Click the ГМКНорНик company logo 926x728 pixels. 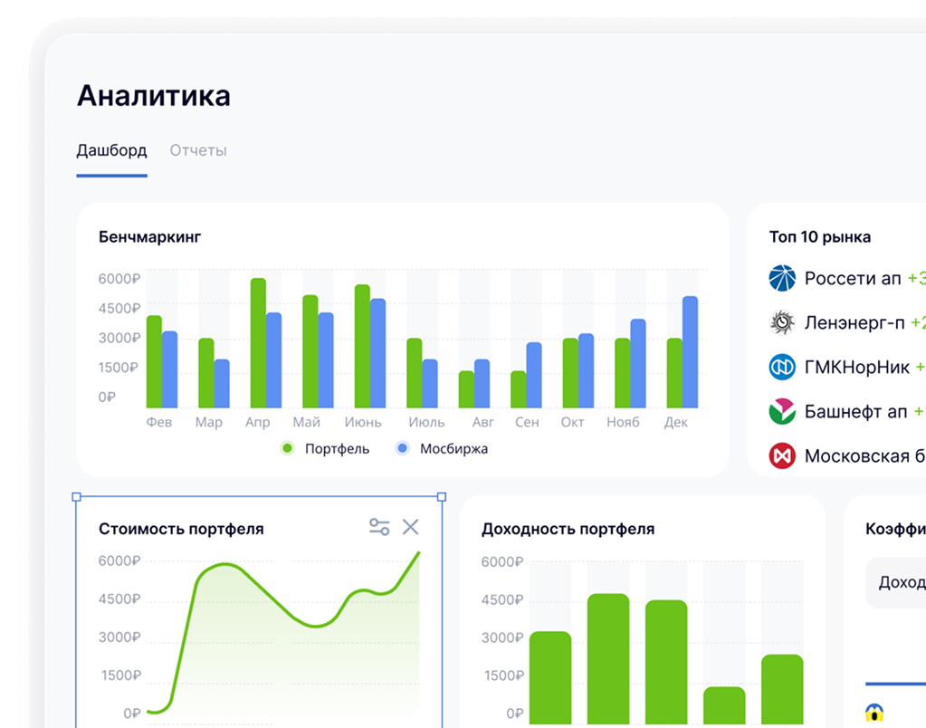click(781, 367)
